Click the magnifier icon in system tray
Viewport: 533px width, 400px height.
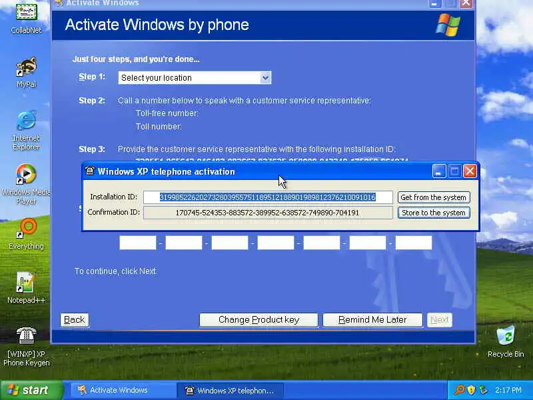(460, 390)
